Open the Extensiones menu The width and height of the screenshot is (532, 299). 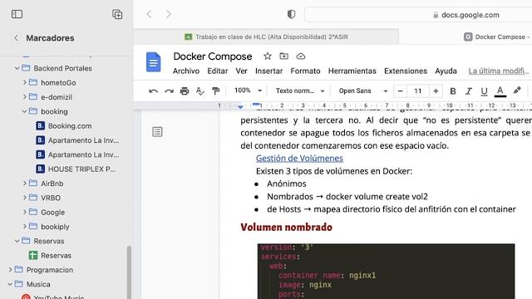pos(406,71)
